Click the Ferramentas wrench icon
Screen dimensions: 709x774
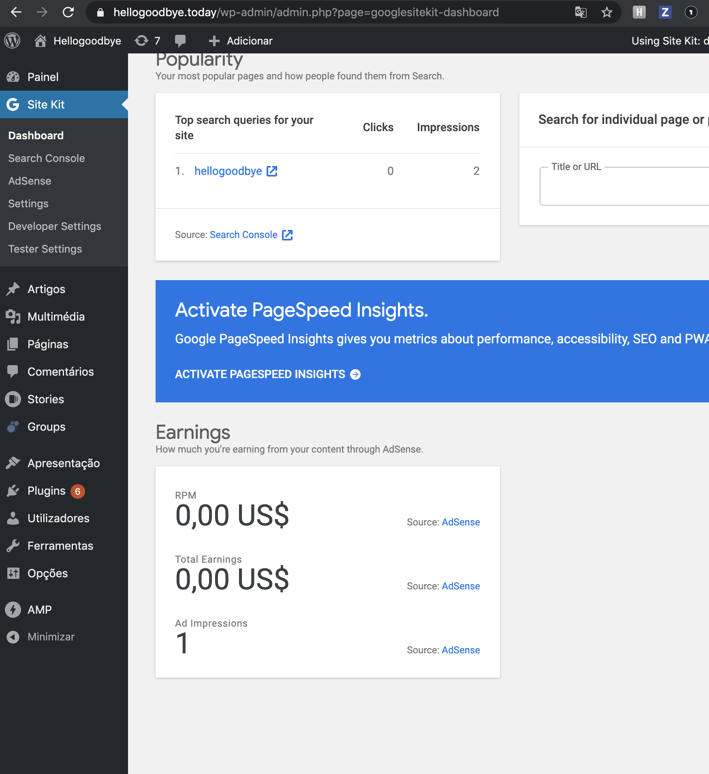pyautogui.click(x=13, y=546)
